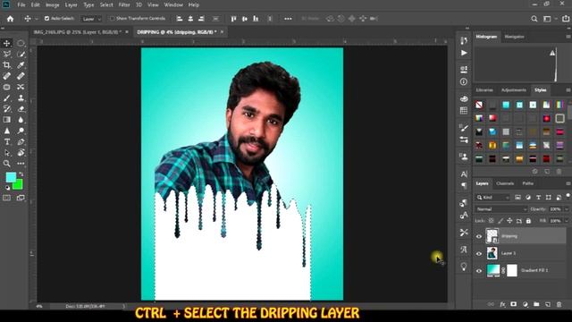This screenshot has height=322, width=572.
Task: Hide Gradient Fill 1 layer eye icon
Action: click(x=479, y=270)
